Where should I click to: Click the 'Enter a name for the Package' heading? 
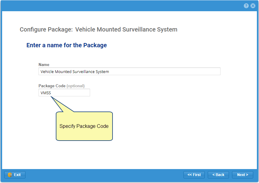pos(66,45)
